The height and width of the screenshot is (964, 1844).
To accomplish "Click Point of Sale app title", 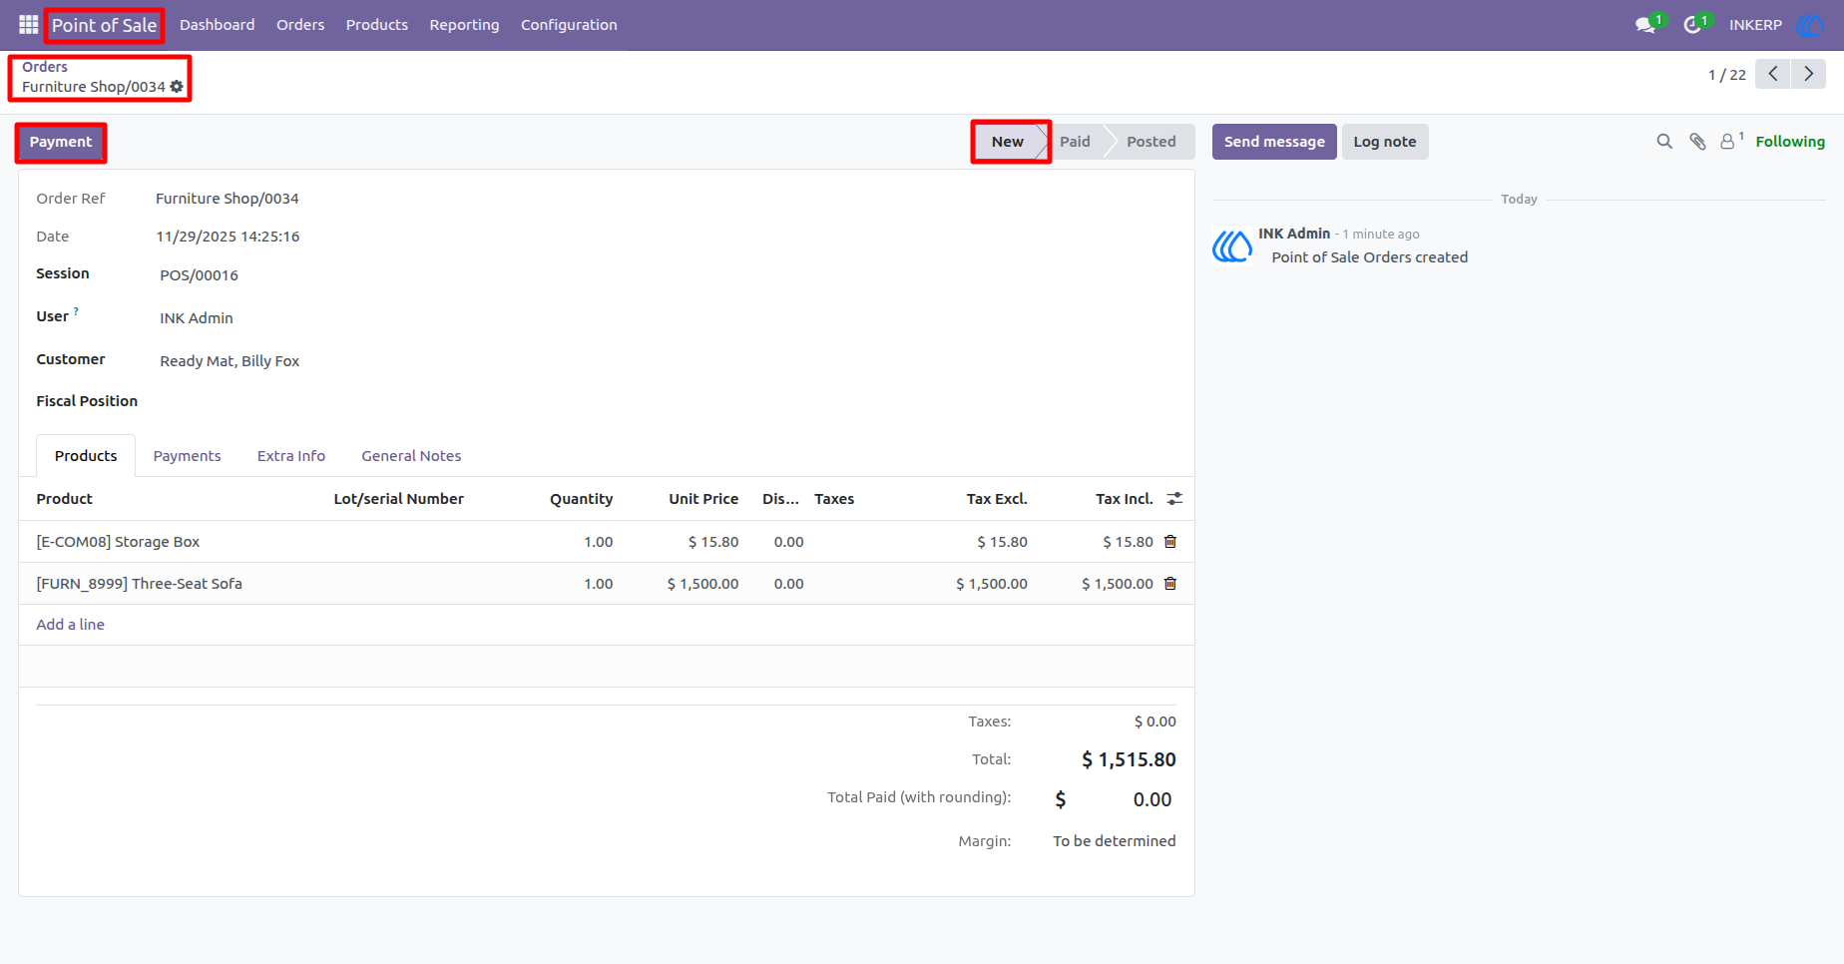I will click(x=105, y=25).
